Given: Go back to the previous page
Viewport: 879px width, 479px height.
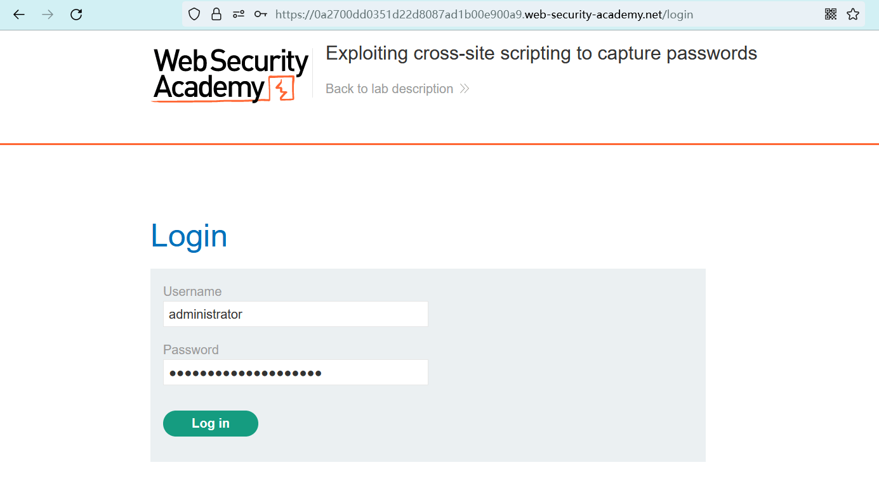Looking at the screenshot, I should 19,14.
